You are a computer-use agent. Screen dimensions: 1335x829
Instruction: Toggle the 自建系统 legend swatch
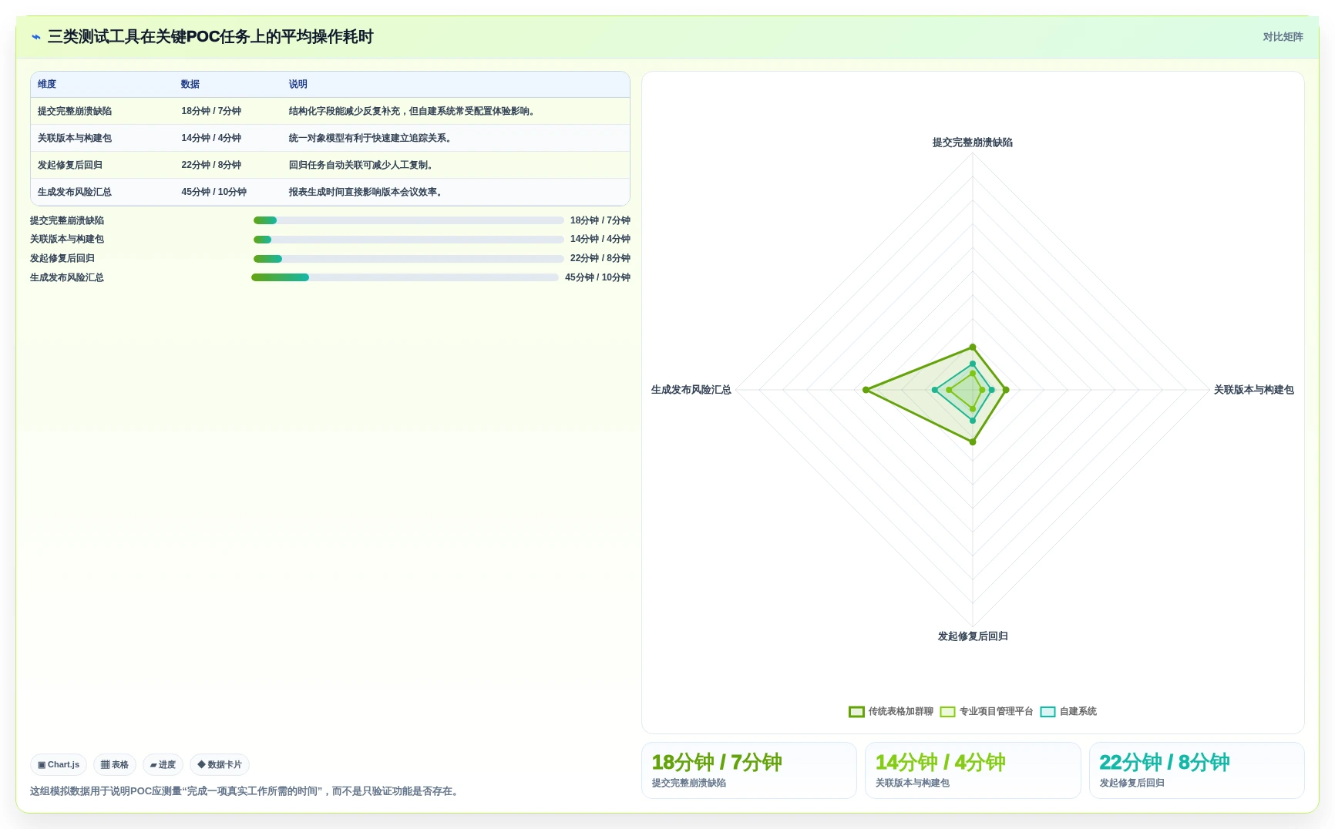(1047, 711)
